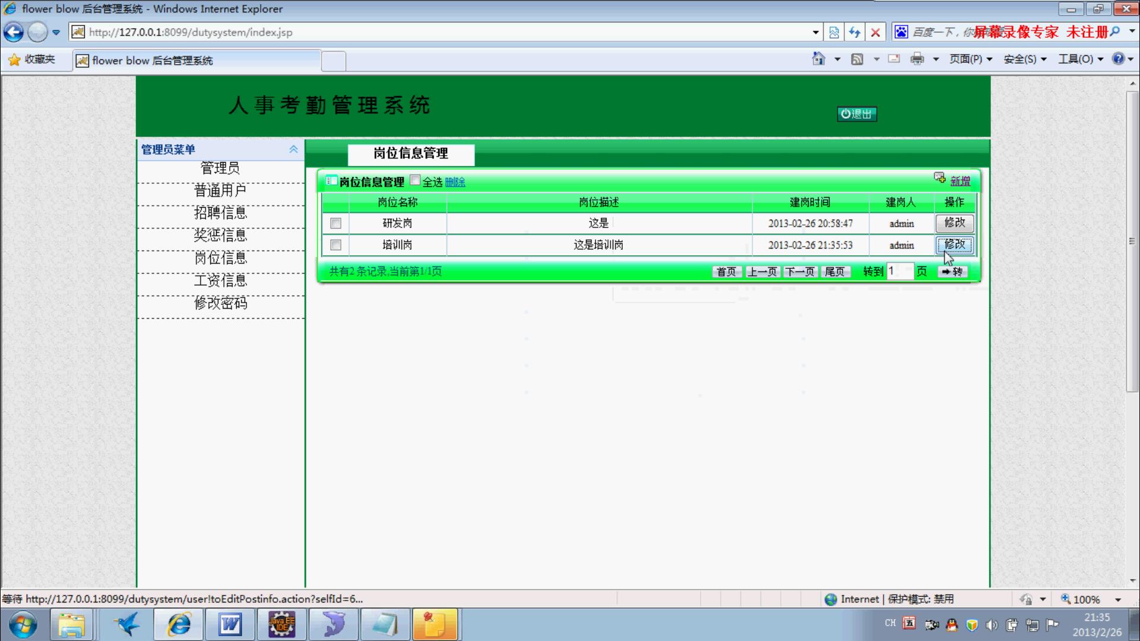Screen dimensions: 1140x641
Task: Click the 删除 delete link
Action: pyautogui.click(x=455, y=182)
